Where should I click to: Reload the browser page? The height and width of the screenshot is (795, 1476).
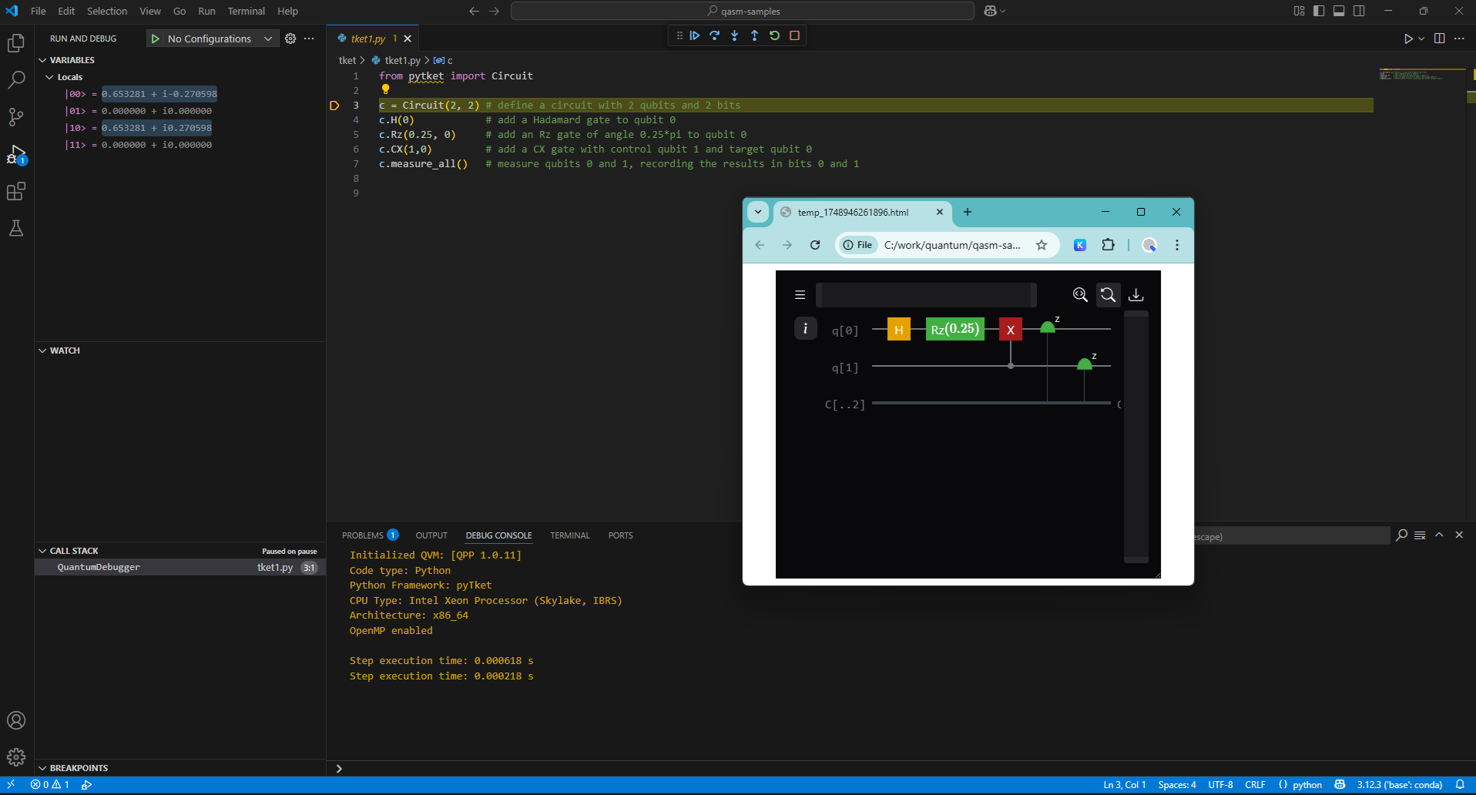[815, 245]
